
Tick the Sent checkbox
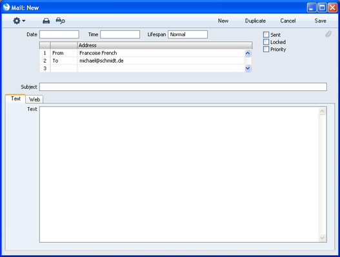click(266, 35)
